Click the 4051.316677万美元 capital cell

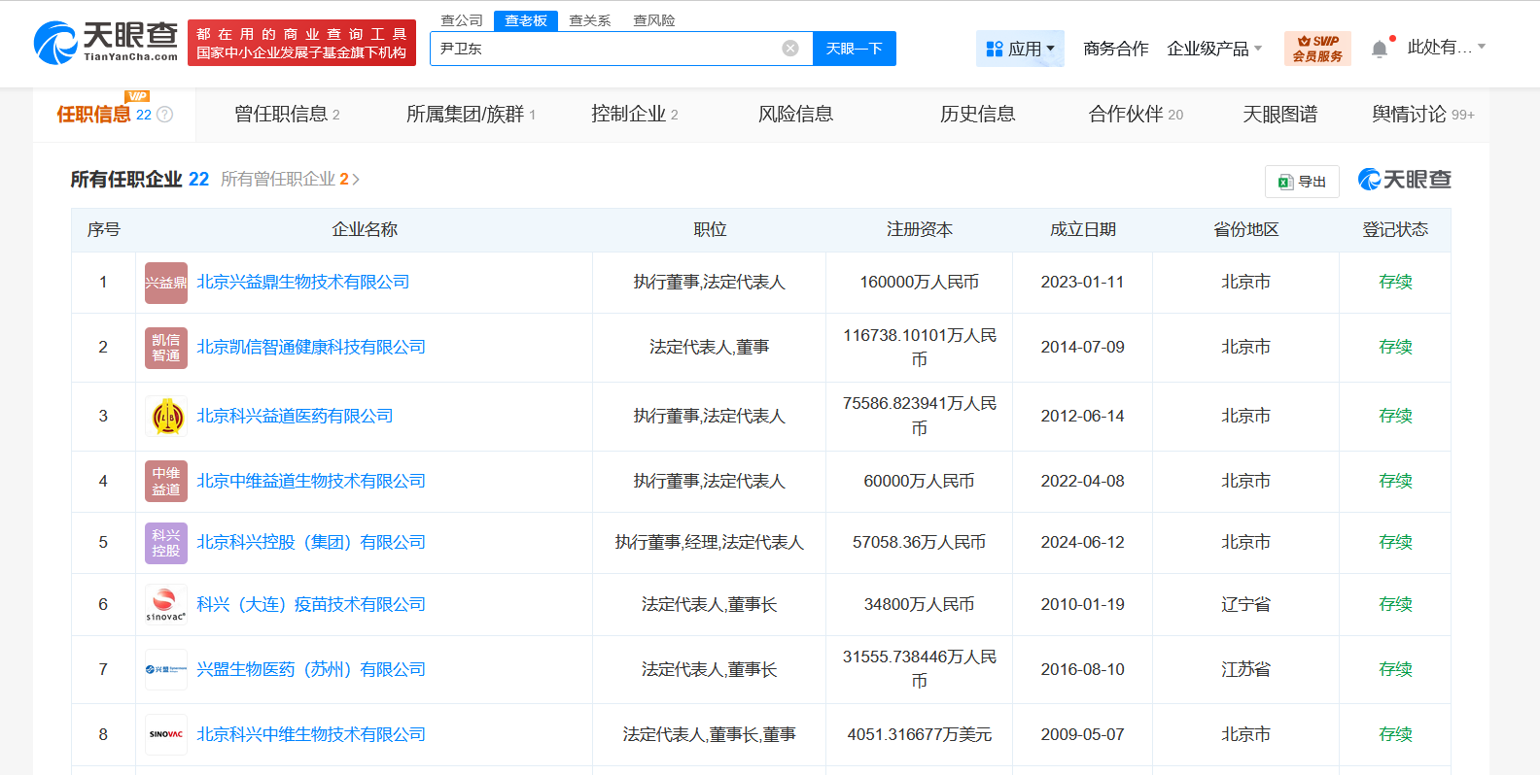click(920, 735)
